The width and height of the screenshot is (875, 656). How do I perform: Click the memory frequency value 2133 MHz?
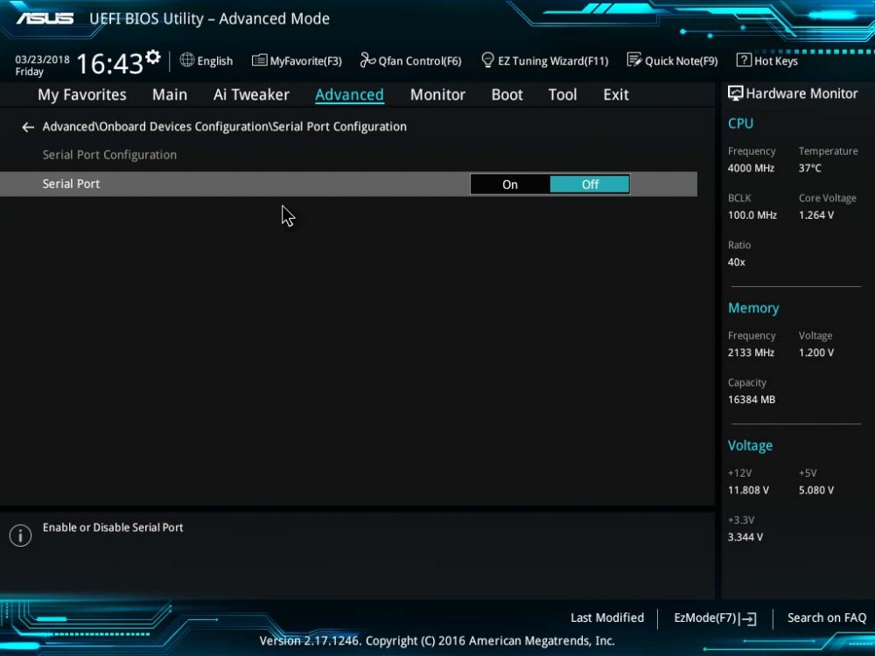pyautogui.click(x=751, y=352)
